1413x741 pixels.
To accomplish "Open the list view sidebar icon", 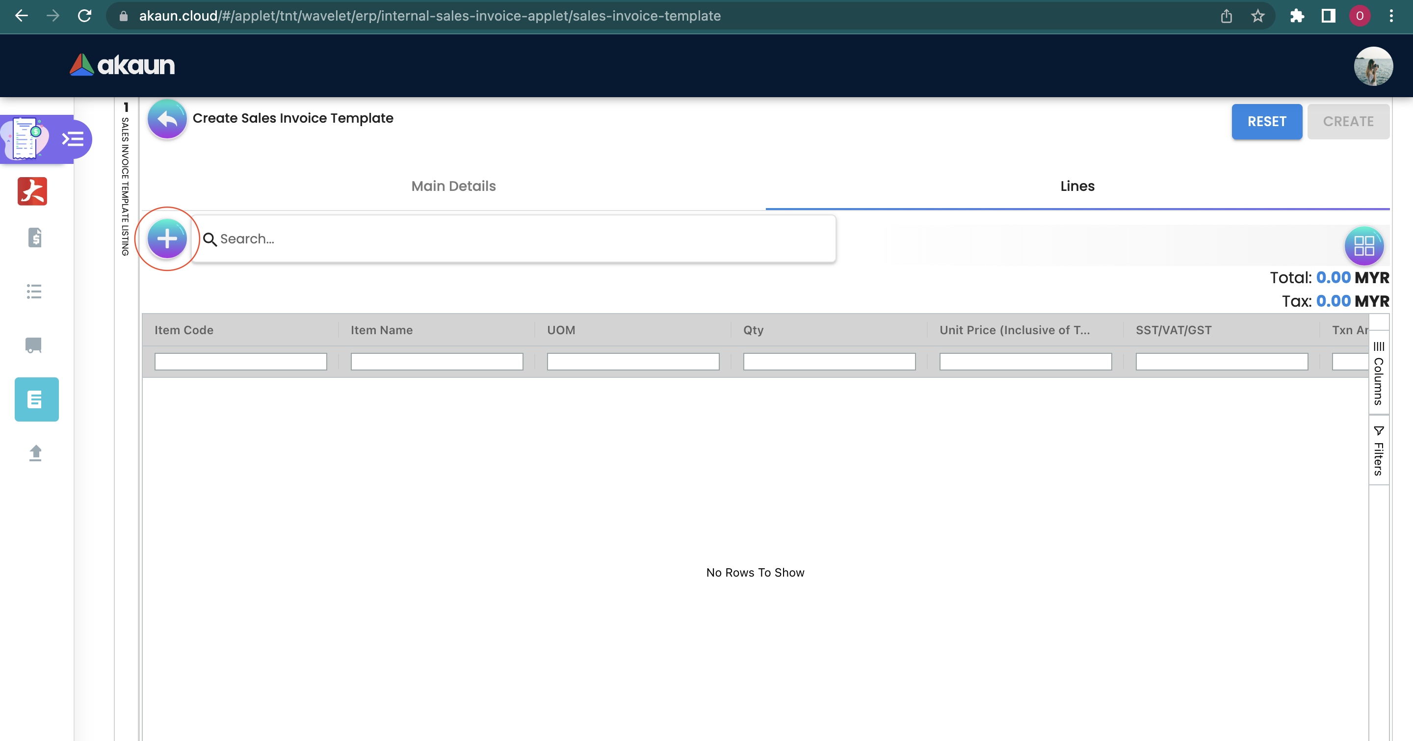I will [34, 291].
